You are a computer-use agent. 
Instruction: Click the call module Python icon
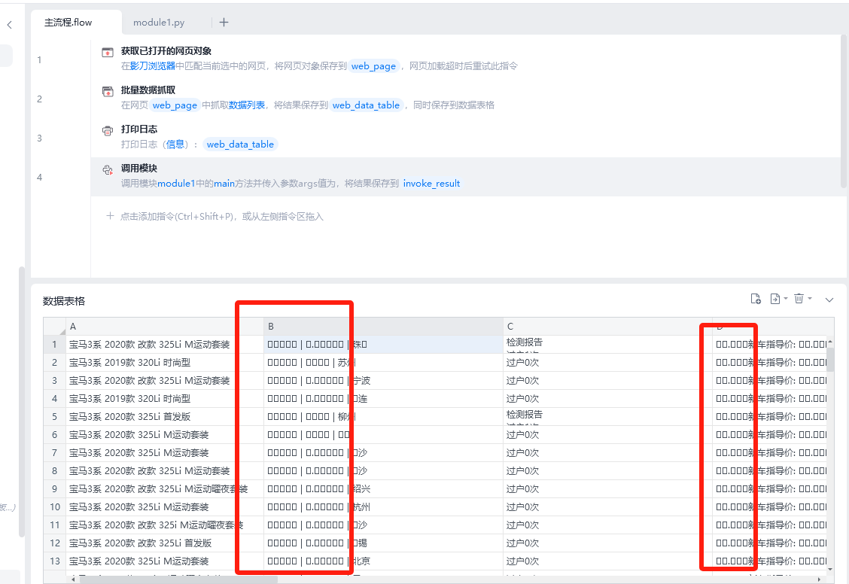[x=108, y=170]
